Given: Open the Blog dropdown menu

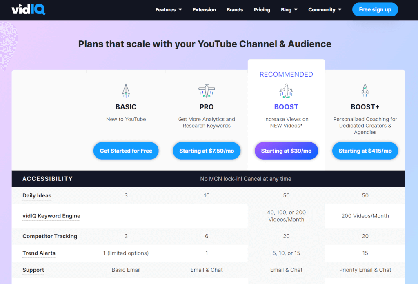Looking at the screenshot, I should [289, 10].
